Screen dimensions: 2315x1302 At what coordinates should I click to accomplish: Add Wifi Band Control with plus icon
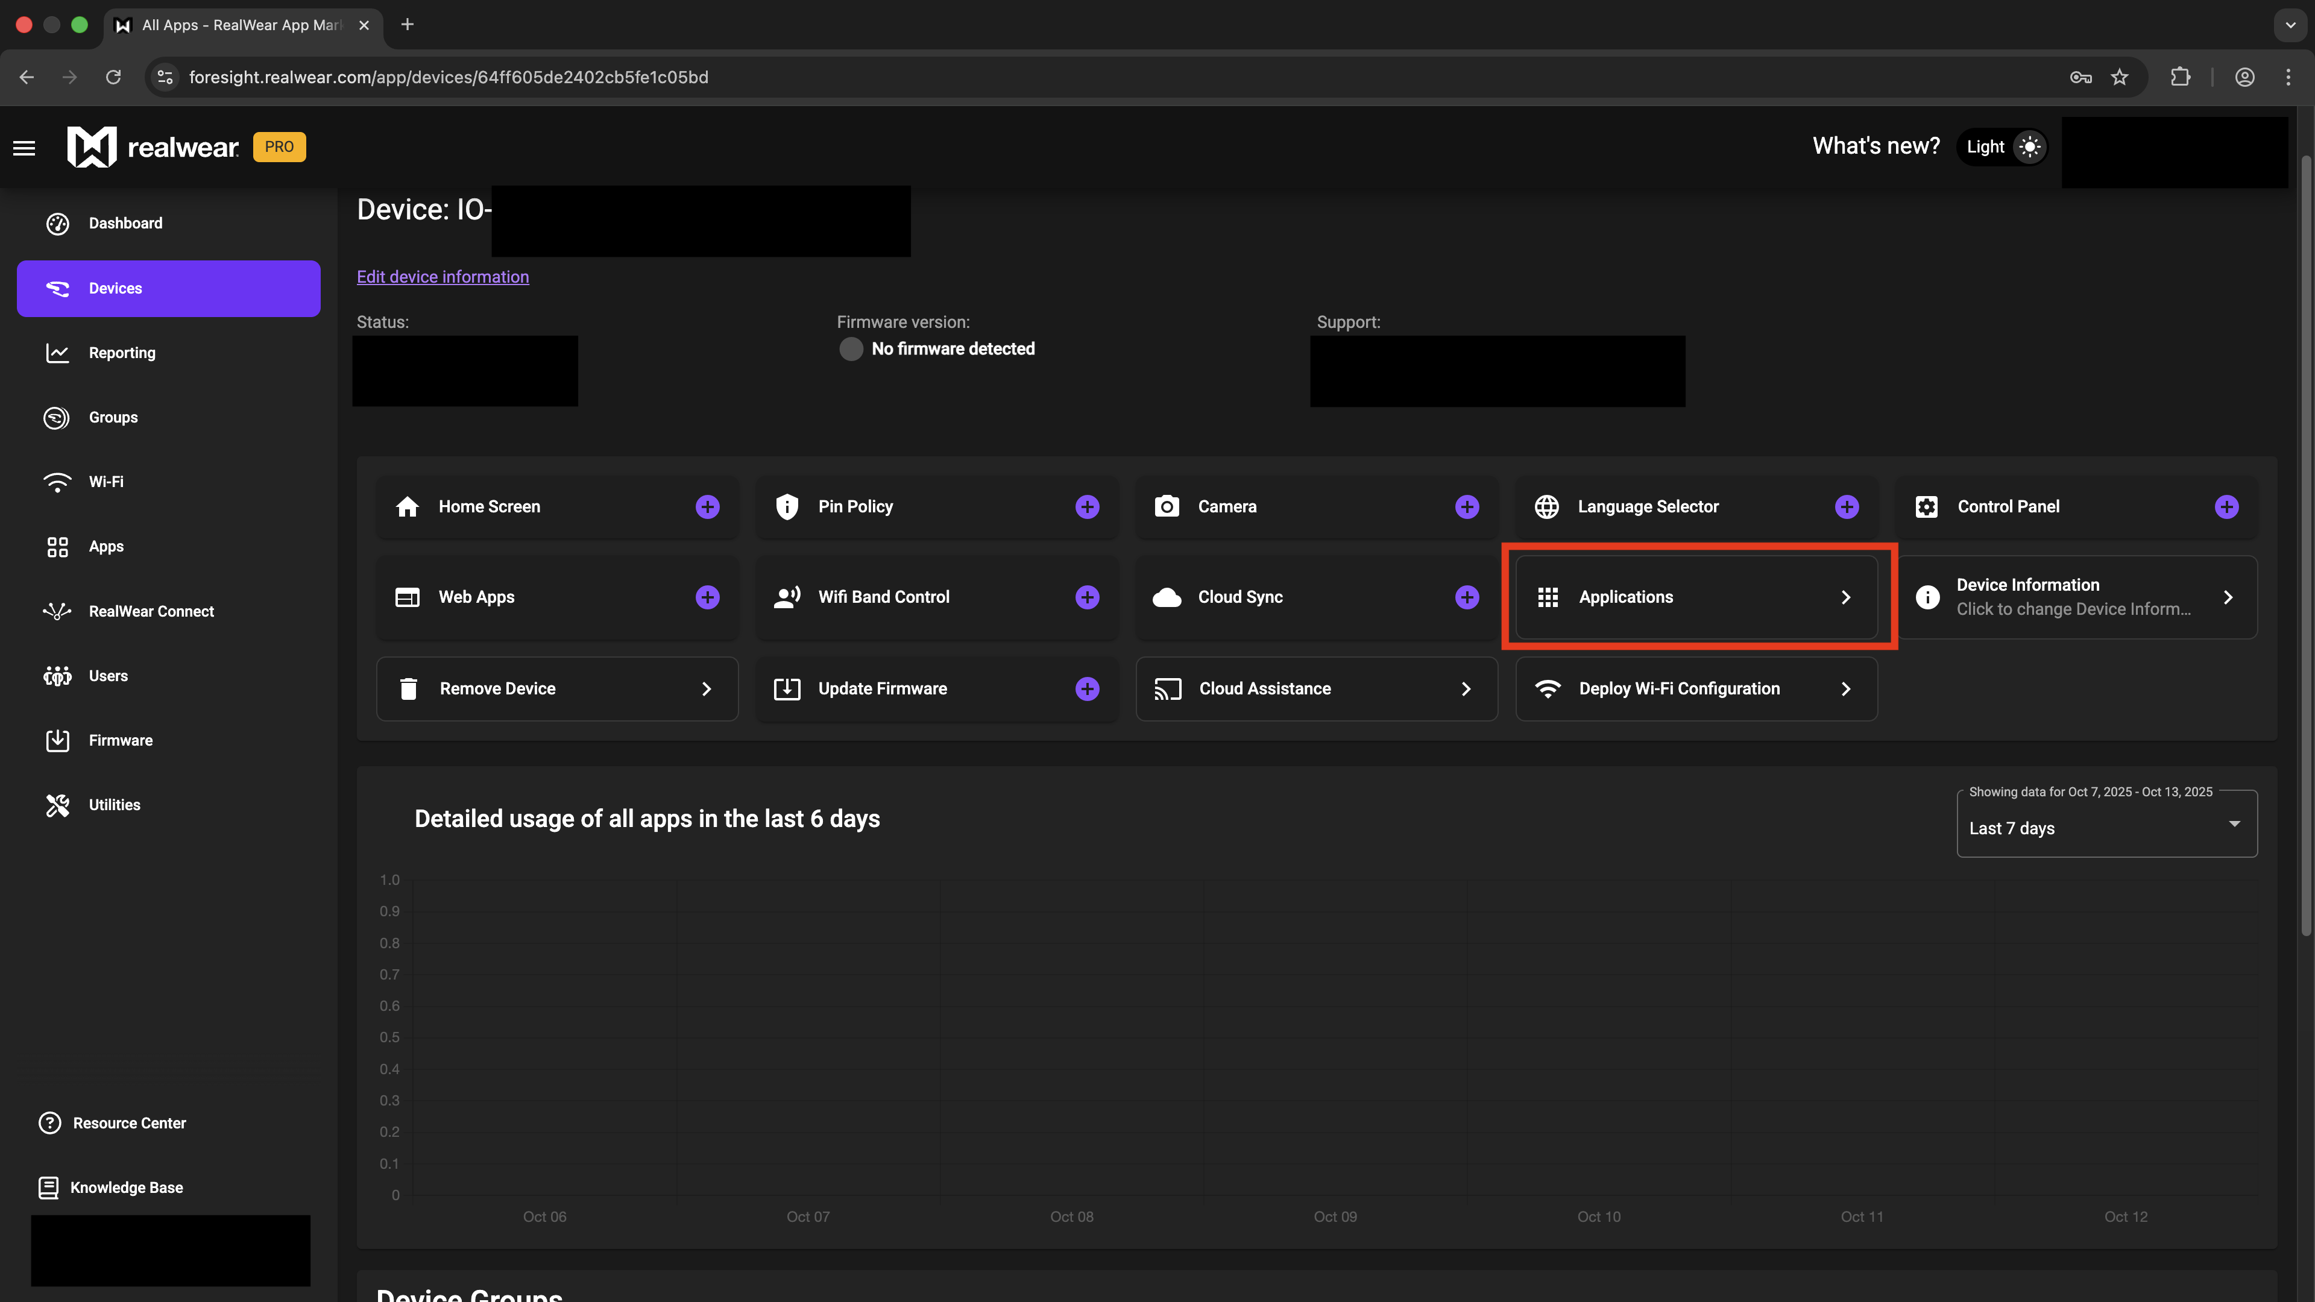tap(1088, 597)
